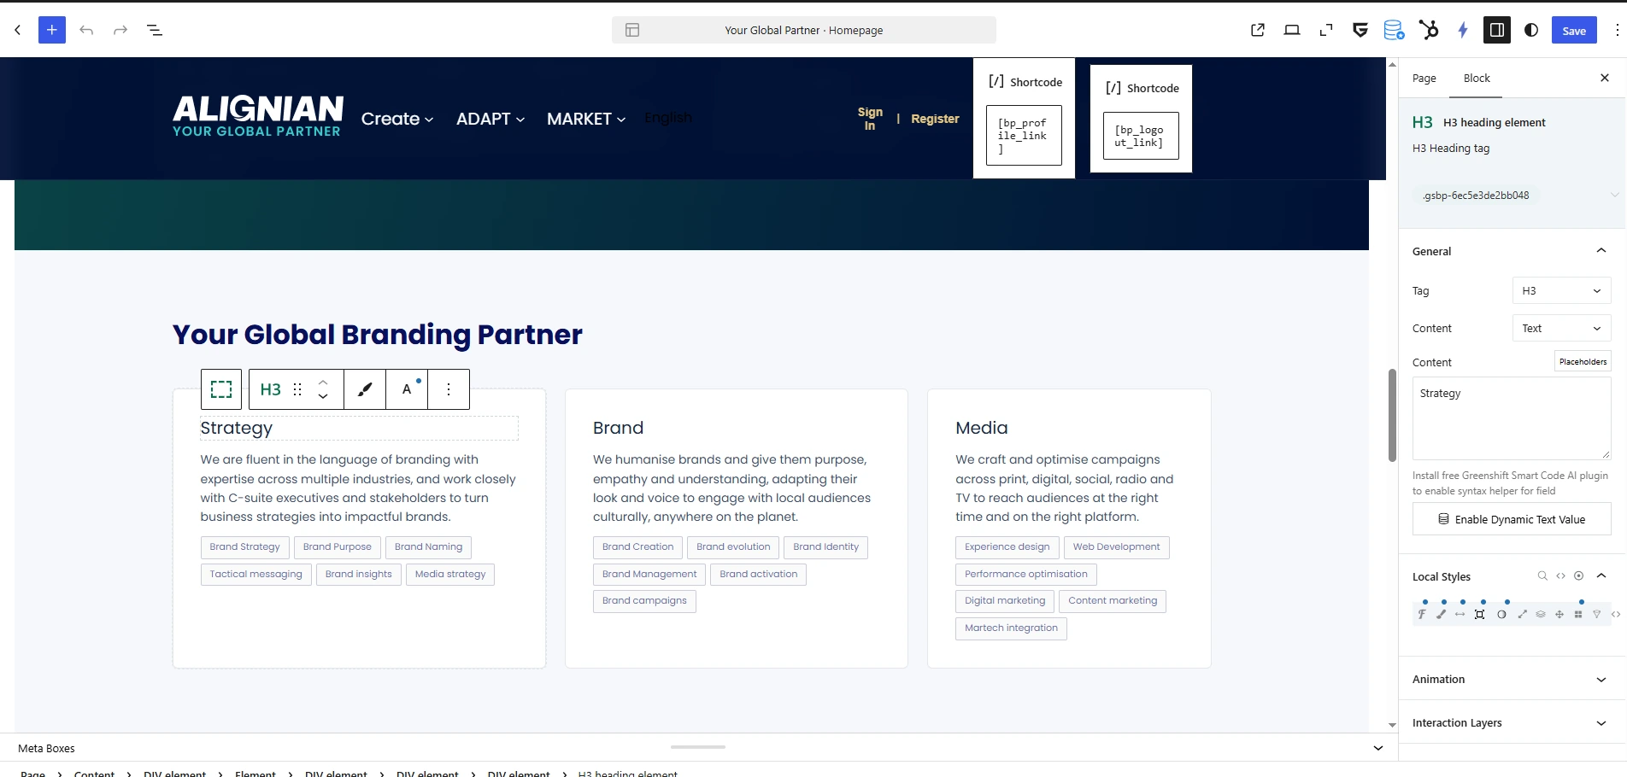Click the Placeholders button
The height and width of the screenshot is (777, 1627).
point(1583,362)
